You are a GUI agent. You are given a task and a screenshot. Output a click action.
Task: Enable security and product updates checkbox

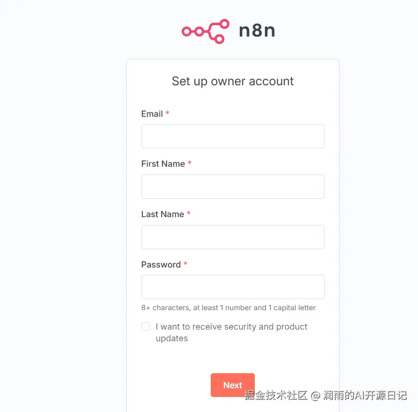146,326
